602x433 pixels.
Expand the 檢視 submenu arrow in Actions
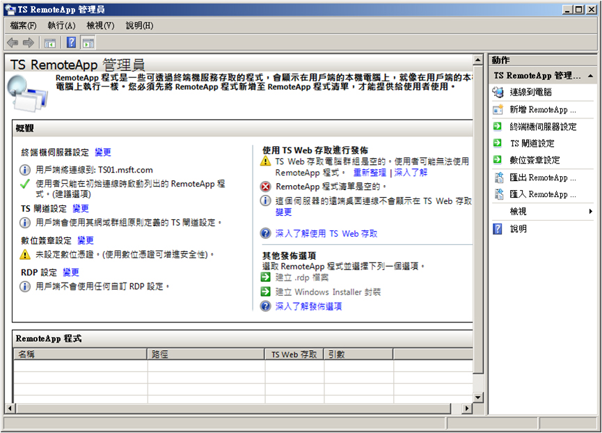pyautogui.click(x=590, y=212)
